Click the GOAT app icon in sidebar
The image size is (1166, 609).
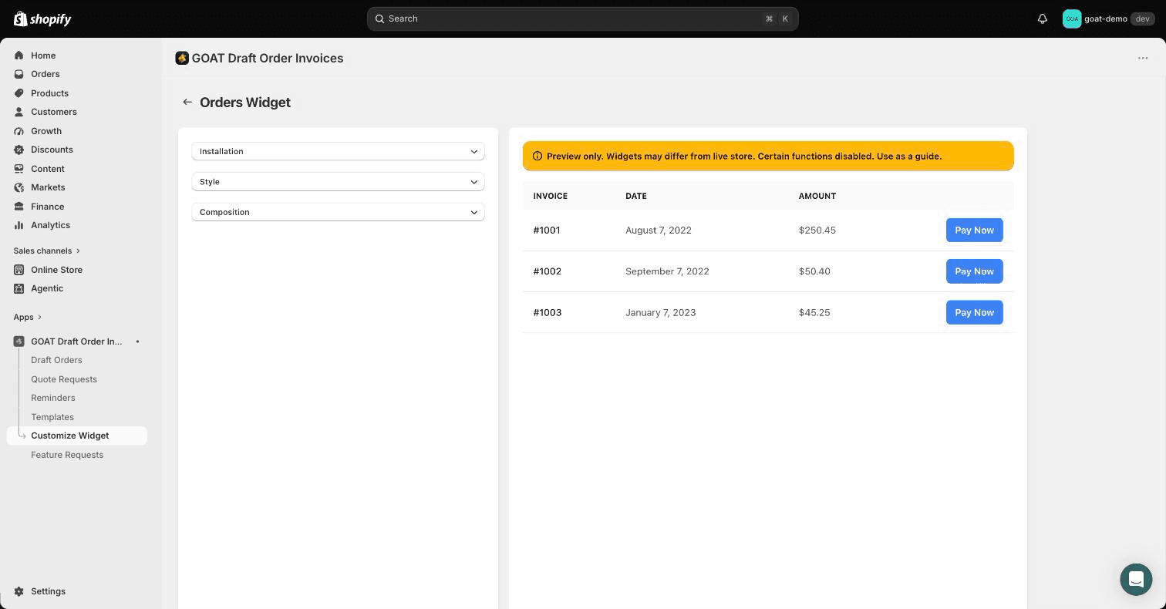(x=19, y=342)
